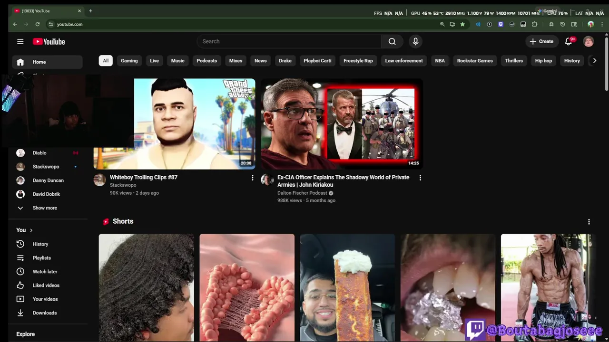Select the History filter chip
The height and width of the screenshot is (342, 609).
click(572, 61)
